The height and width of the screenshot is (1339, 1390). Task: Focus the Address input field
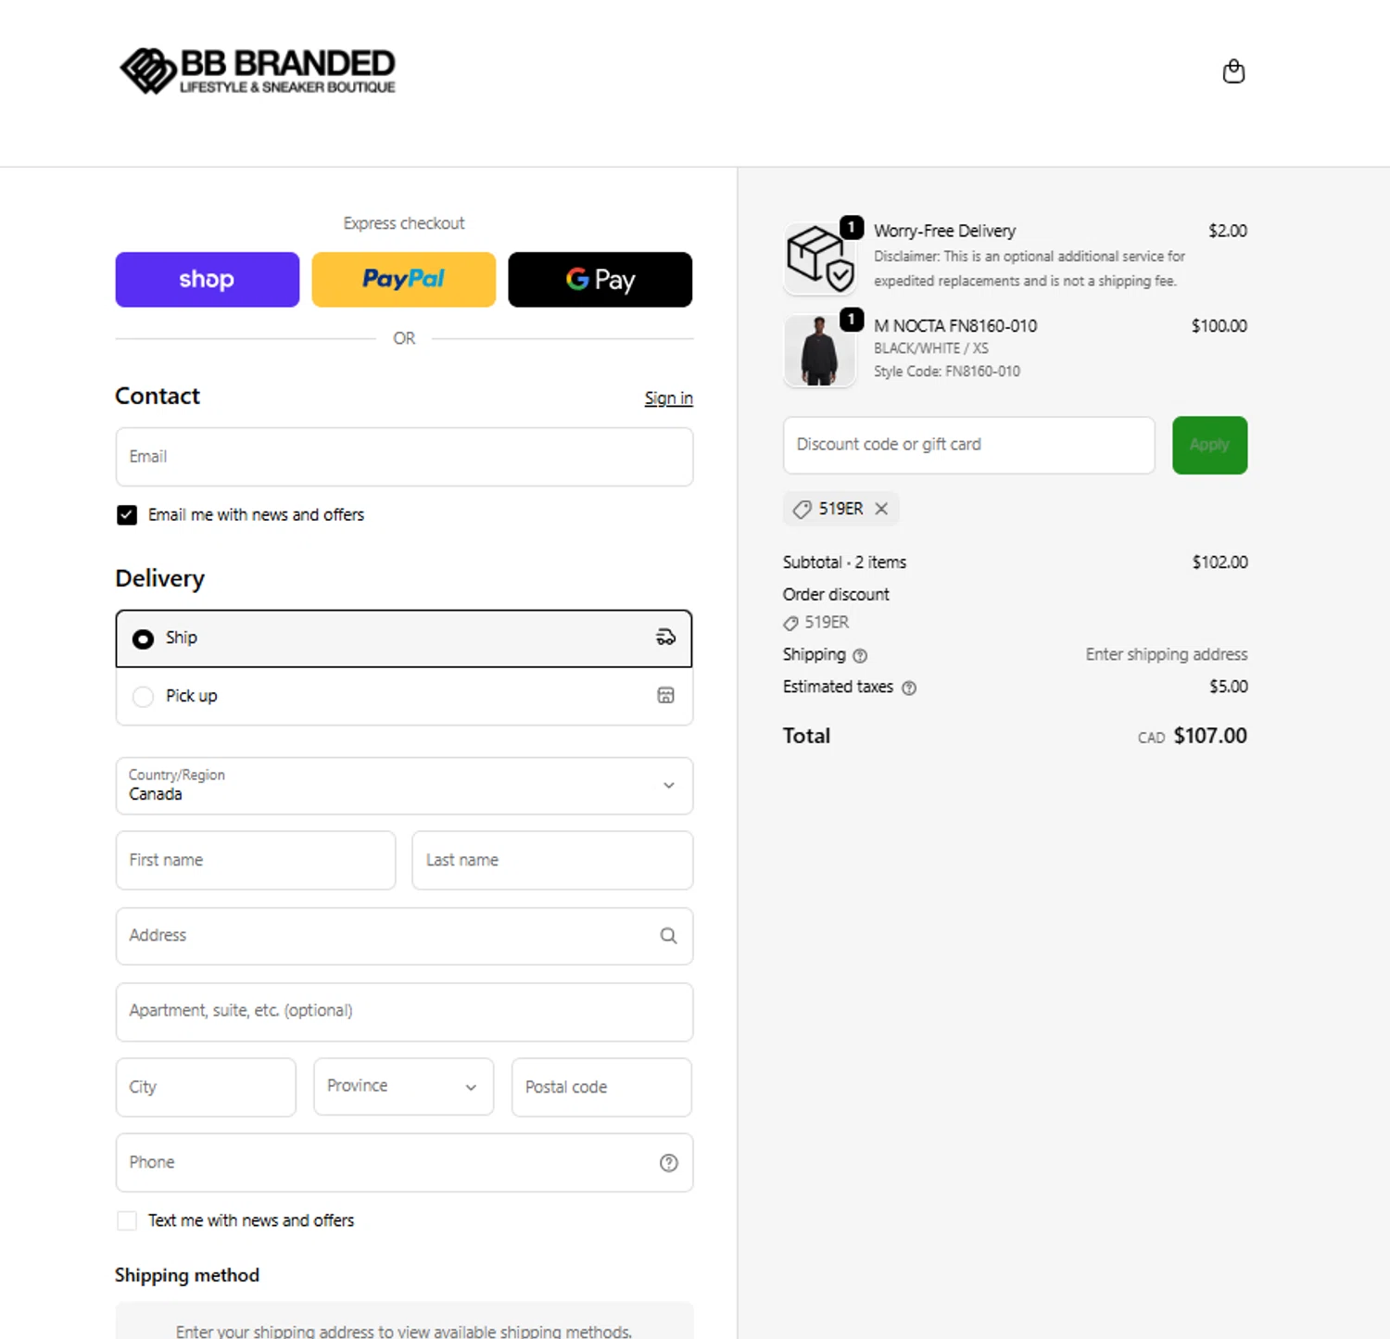pyautogui.click(x=404, y=936)
